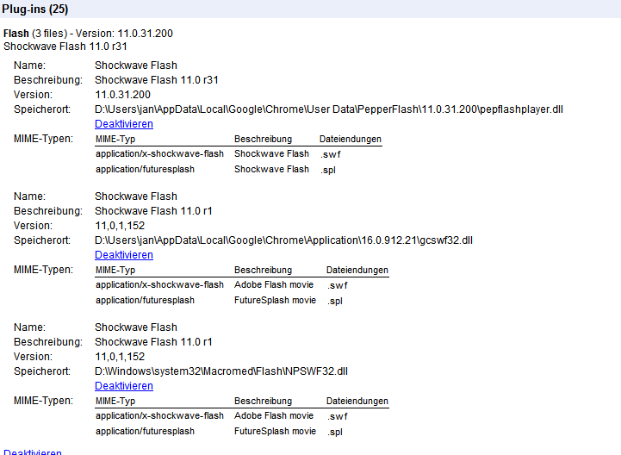Click MIME-Typ header in the first MIME table
The height and width of the screenshot is (455, 621).
click(x=115, y=139)
